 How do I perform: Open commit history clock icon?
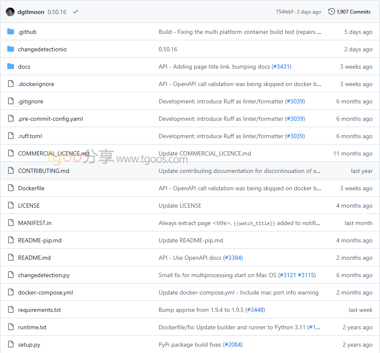(x=332, y=12)
